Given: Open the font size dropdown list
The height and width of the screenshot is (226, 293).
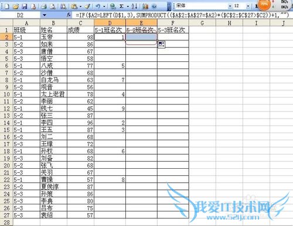Looking at the screenshot, I should tap(248, 6).
